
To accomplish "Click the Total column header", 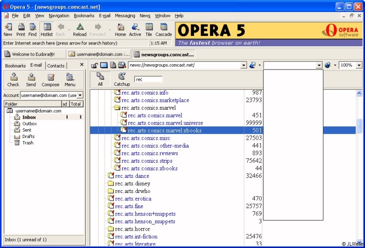I will [76, 104].
